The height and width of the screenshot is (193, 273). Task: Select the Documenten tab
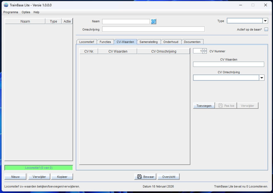click(x=192, y=42)
